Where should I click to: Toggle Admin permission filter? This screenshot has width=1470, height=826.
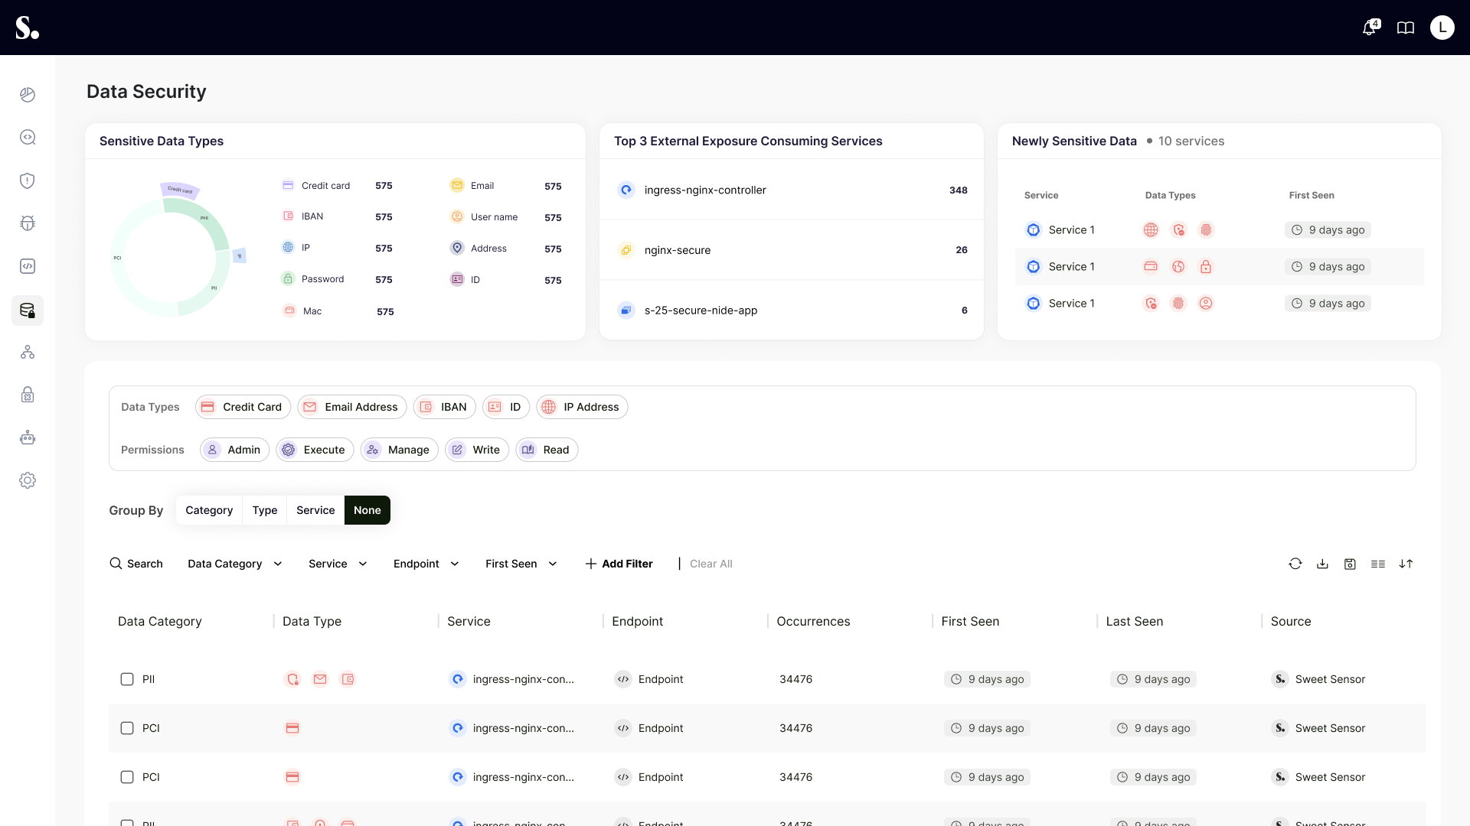point(235,450)
